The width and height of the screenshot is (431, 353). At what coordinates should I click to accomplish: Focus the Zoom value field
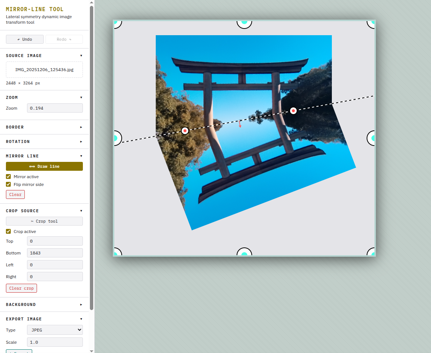55,108
